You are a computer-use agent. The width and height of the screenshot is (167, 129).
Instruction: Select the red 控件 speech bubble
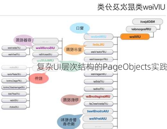pos(39,78)
